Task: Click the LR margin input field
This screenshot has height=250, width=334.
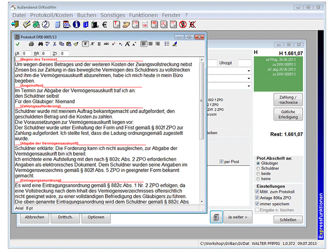Action: click(27, 54)
